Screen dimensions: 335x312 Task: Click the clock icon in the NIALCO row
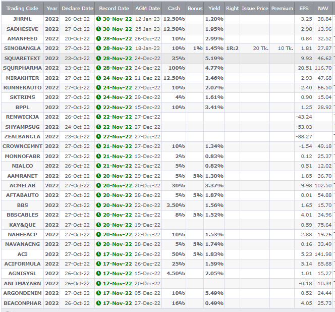[x=98, y=166]
